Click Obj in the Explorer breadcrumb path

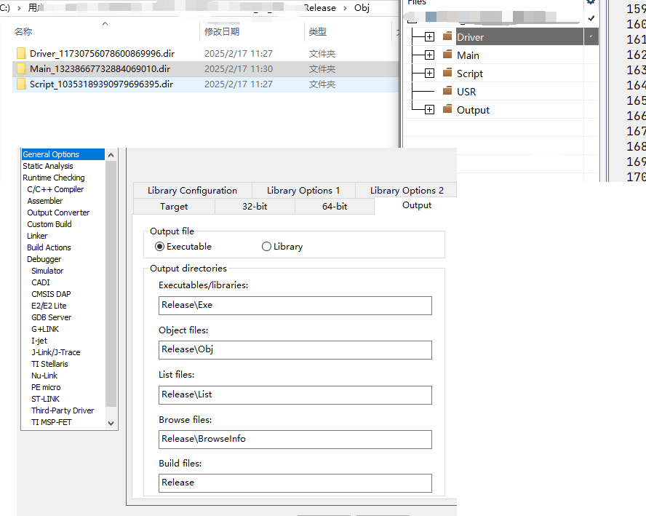point(362,8)
